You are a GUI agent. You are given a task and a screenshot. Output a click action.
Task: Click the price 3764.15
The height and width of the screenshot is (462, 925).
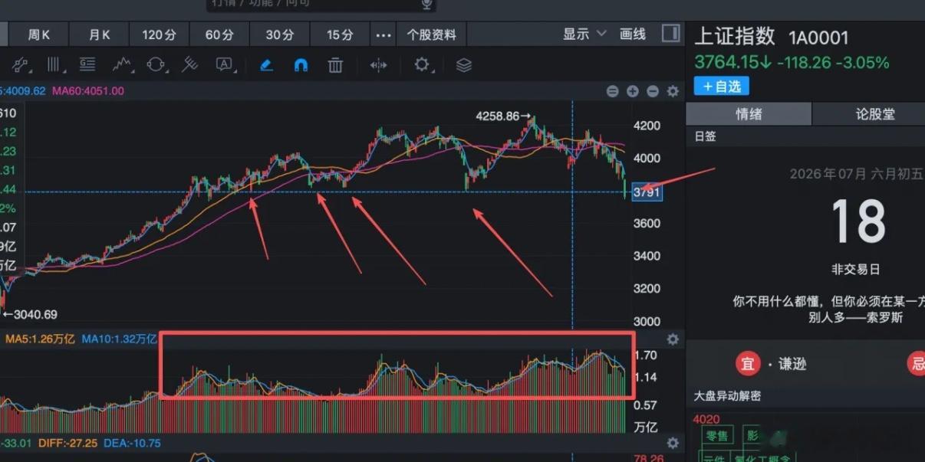click(x=728, y=62)
